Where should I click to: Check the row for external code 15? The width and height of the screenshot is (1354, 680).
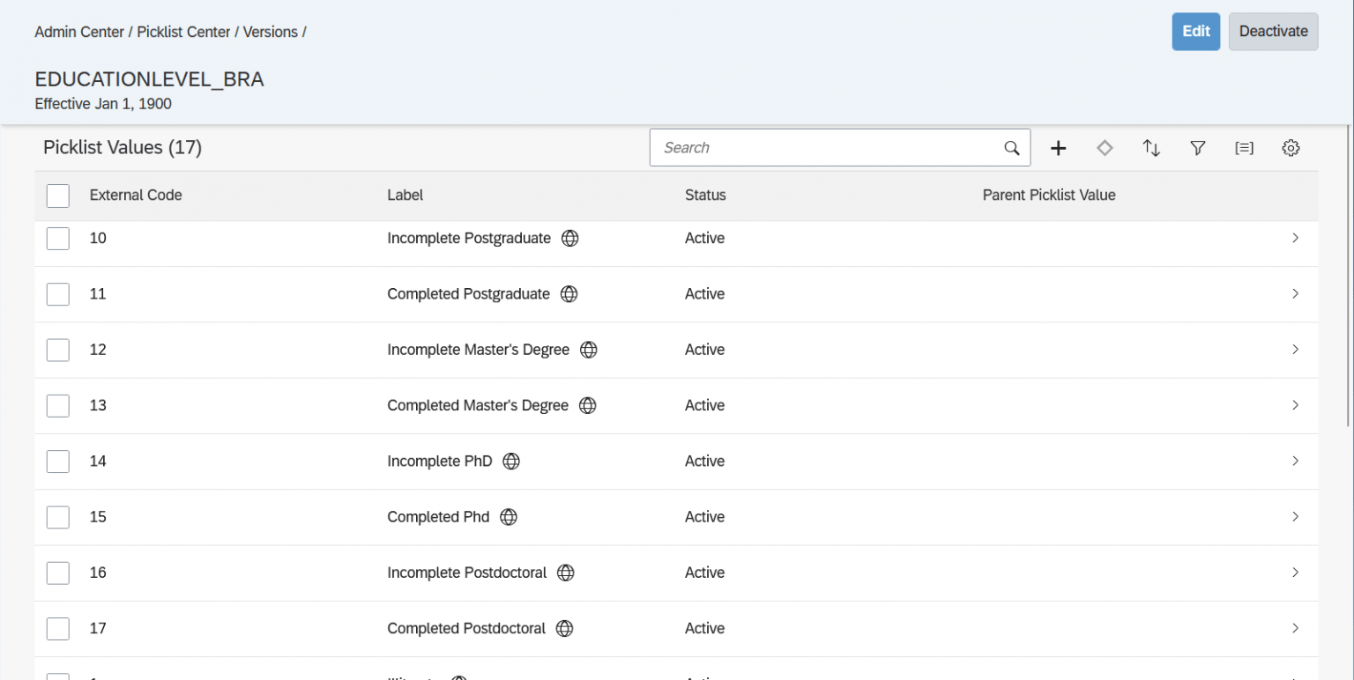click(x=58, y=517)
